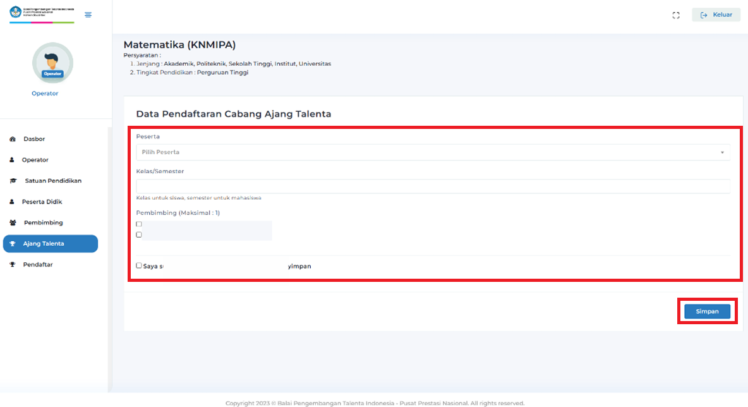Click the Simpan save button

(707, 311)
